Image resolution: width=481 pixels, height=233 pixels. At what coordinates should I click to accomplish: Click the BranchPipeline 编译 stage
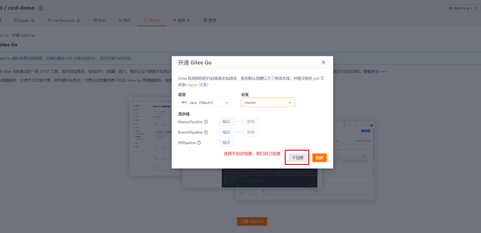point(226,132)
